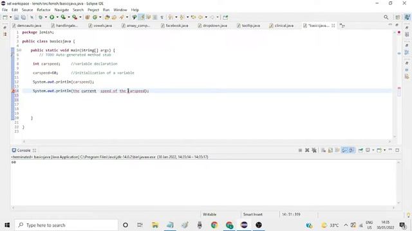The height and width of the screenshot is (231, 412).
Task: Click the Console Terminate stop icon
Action: (300, 150)
